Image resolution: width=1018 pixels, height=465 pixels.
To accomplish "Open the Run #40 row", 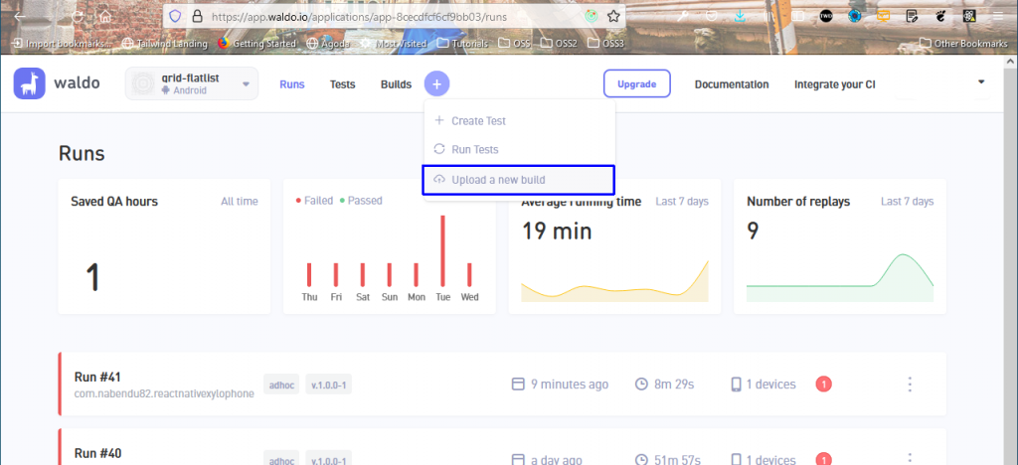I will pyautogui.click(x=502, y=447).
